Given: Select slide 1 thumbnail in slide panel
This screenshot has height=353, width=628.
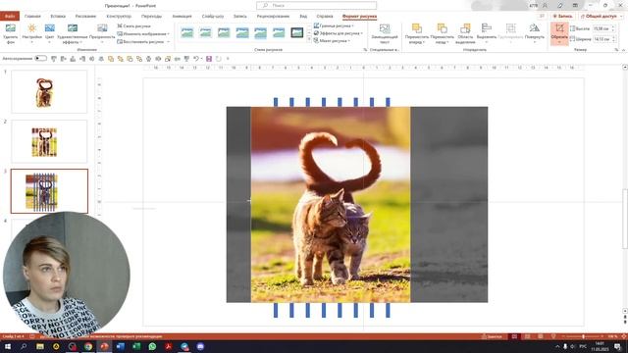Looking at the screenshot, I should tap(49, 91).
